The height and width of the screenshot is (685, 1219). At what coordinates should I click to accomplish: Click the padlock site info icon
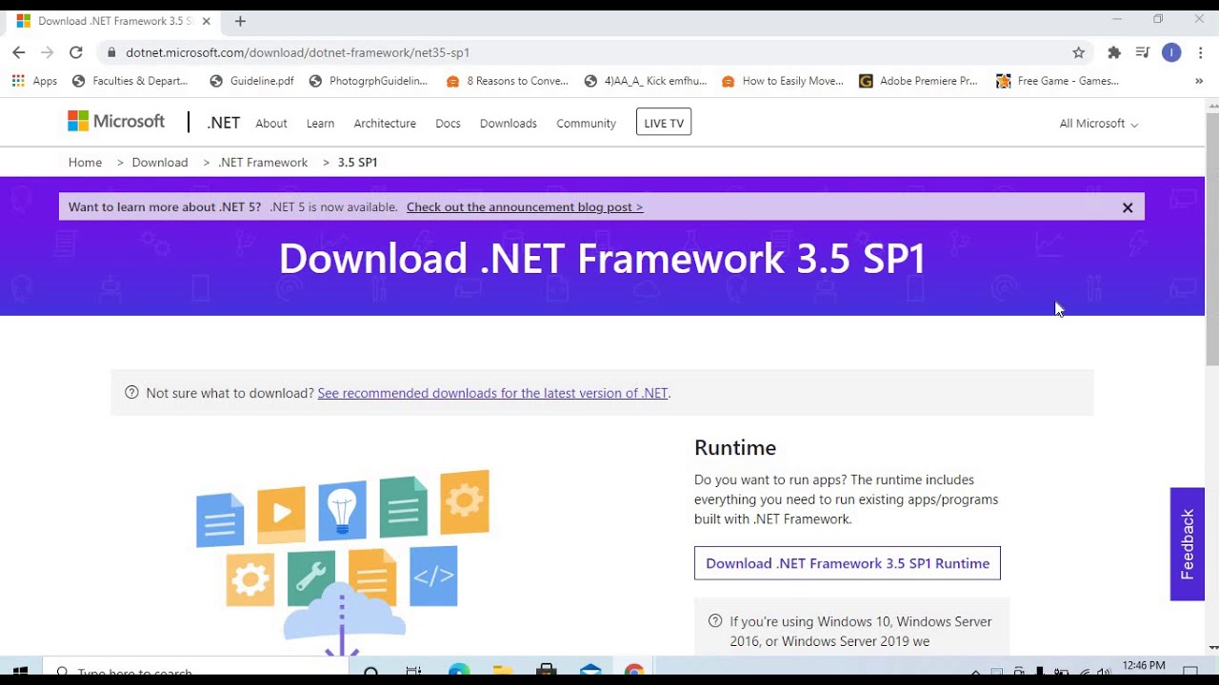(x=111, y=52)
